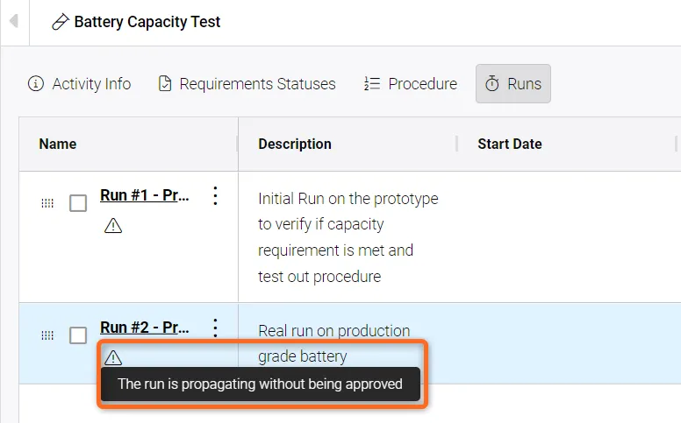Viewport: 681px width, 423px height.
Task: Click the collapse sidebar arrow icon
Action: (x=13, y=22)
